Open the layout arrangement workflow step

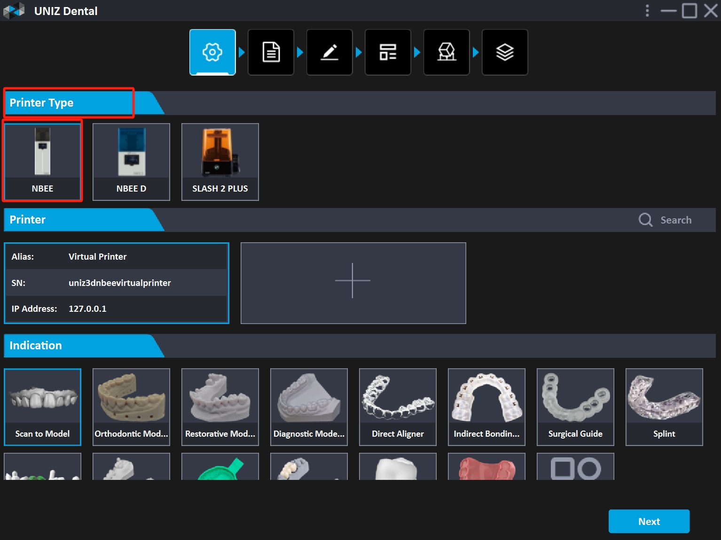[x=388, y=52]
